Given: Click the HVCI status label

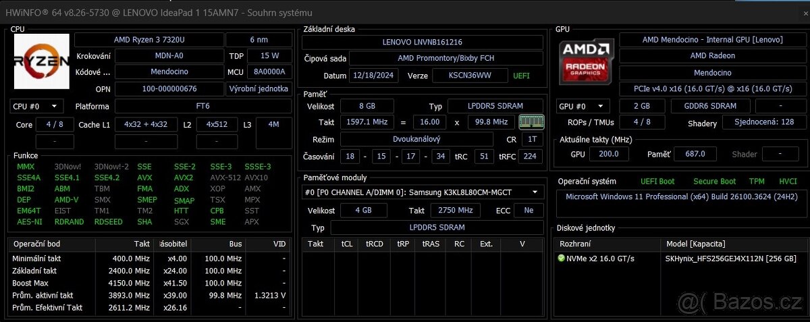Looking at the screenshot, I should point(788,182).
